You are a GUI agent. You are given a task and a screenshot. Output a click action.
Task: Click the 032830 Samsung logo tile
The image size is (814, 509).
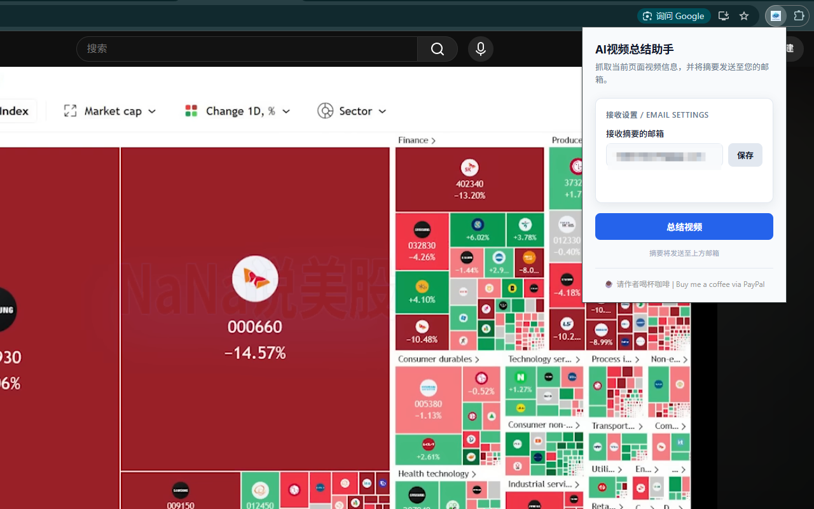click(422, 230)
